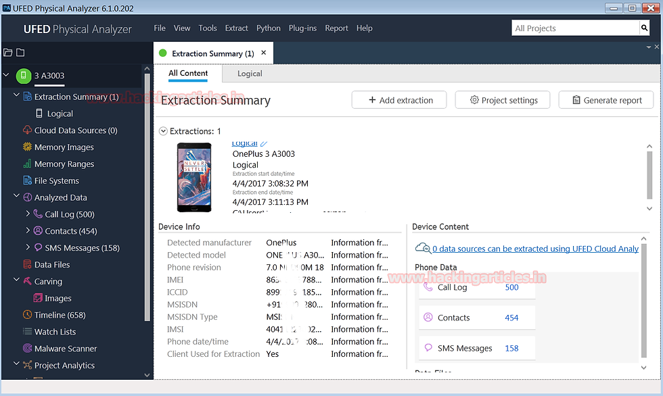Click the Add extraction button
Image resolution: width=663 pixels, height=396 pixels.
pyautogui.click(x=398, y=100)
